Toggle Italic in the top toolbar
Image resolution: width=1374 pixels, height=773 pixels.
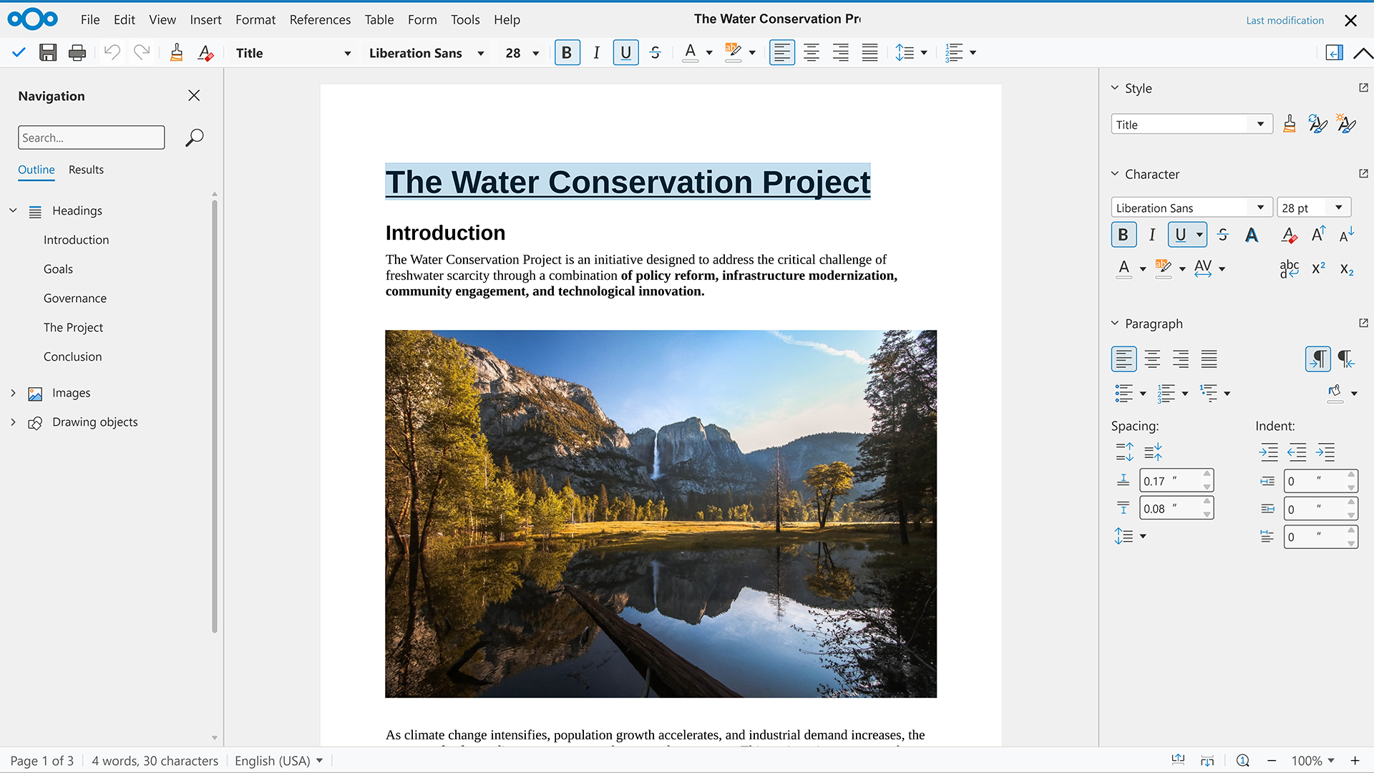pyautogui.click(x=596, y=52)
